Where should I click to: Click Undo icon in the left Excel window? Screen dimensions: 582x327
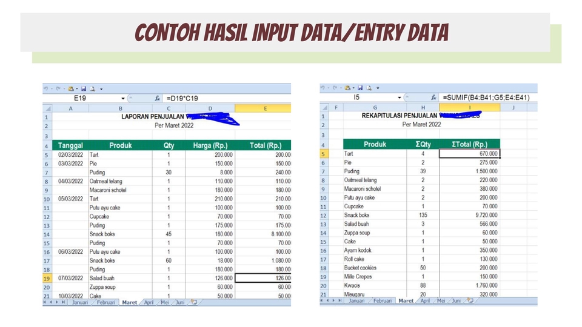click(46, 88)
